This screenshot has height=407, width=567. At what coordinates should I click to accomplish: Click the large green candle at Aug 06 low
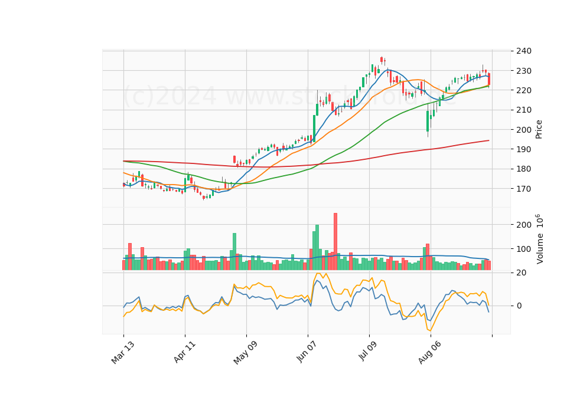(428, 121)
